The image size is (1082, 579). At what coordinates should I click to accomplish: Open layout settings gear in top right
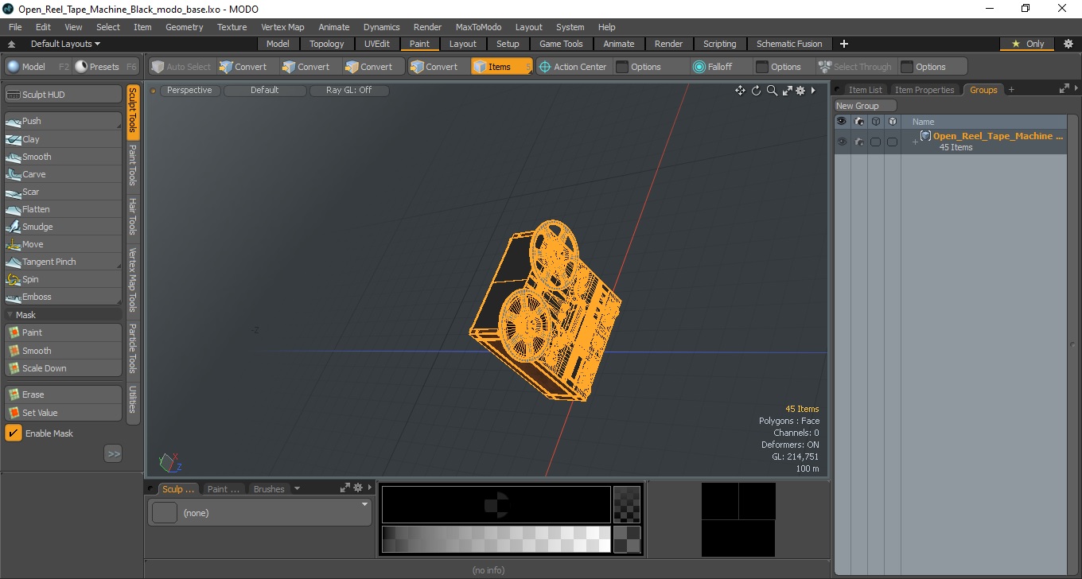point(1068,44)
